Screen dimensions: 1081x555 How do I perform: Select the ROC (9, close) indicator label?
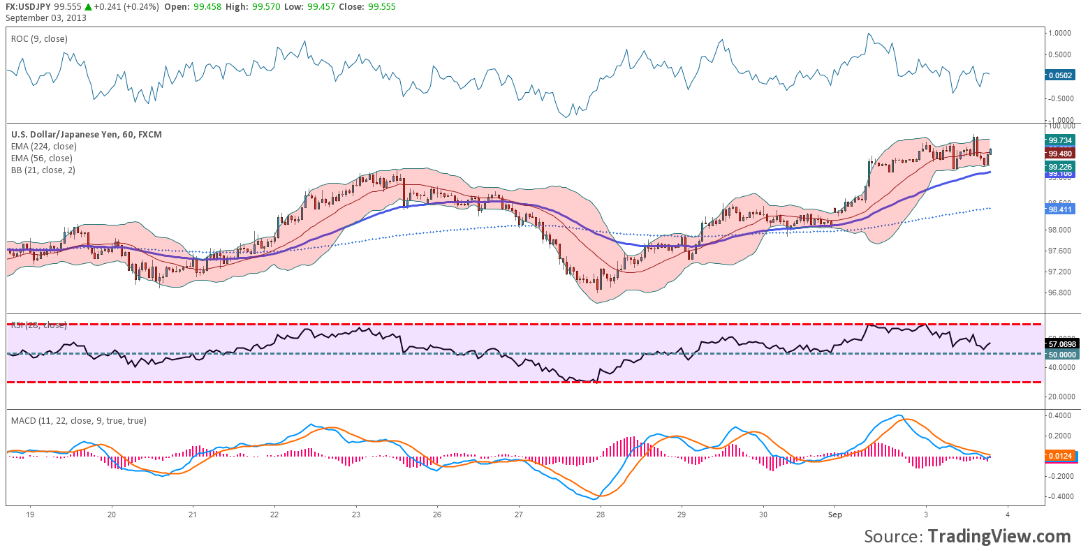pos(39,39)
